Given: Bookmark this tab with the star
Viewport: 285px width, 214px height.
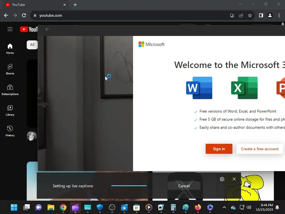Looking at the screenshot, I should [250, 16].
